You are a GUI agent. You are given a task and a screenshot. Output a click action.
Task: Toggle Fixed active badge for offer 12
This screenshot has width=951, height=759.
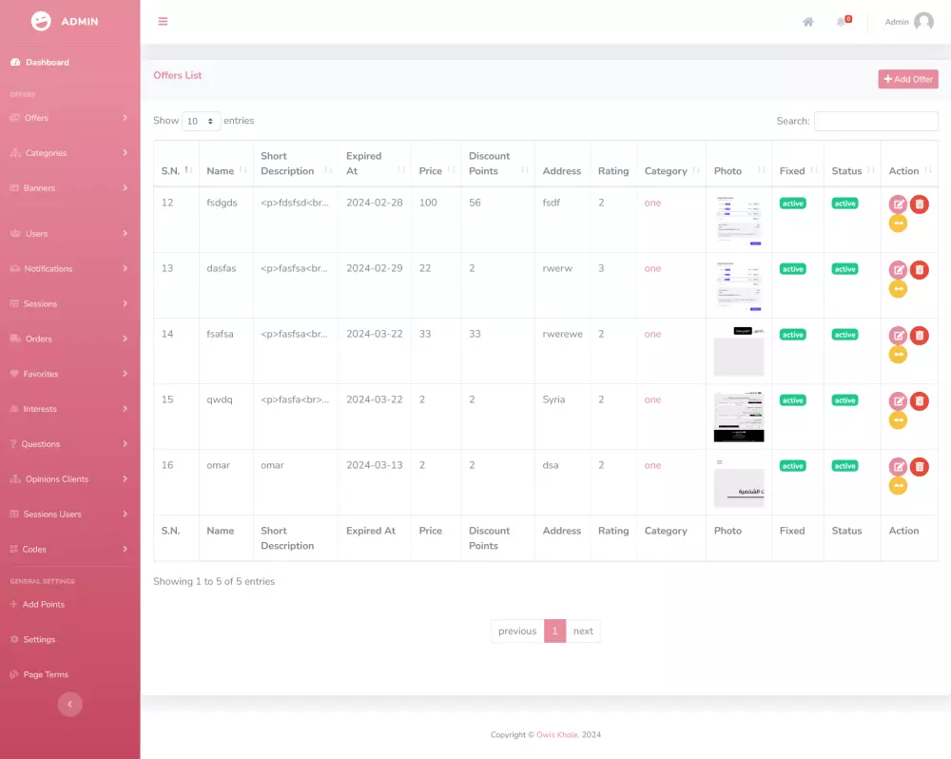coord(792,204)
